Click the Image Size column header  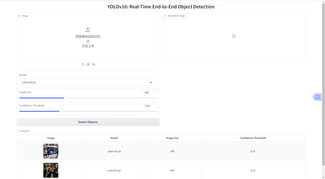tap(172, 138)
